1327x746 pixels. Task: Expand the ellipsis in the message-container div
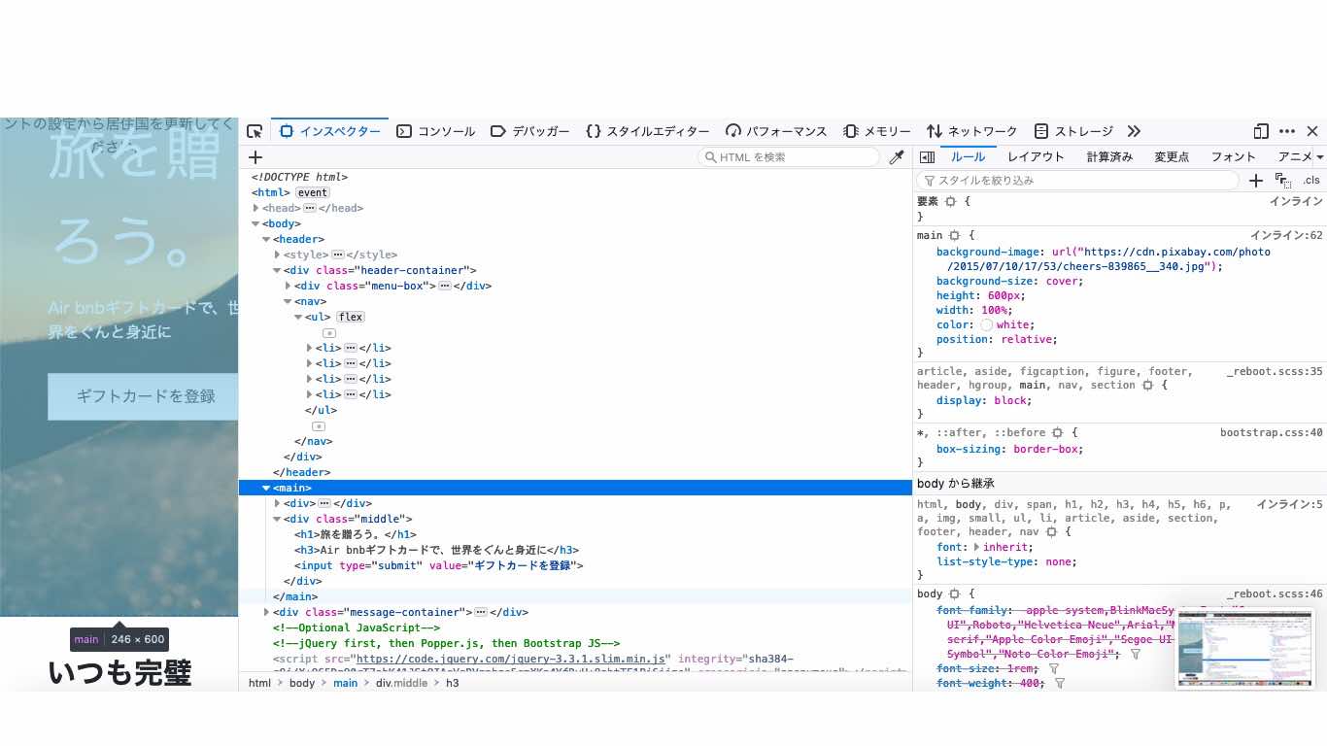[480, 612]
